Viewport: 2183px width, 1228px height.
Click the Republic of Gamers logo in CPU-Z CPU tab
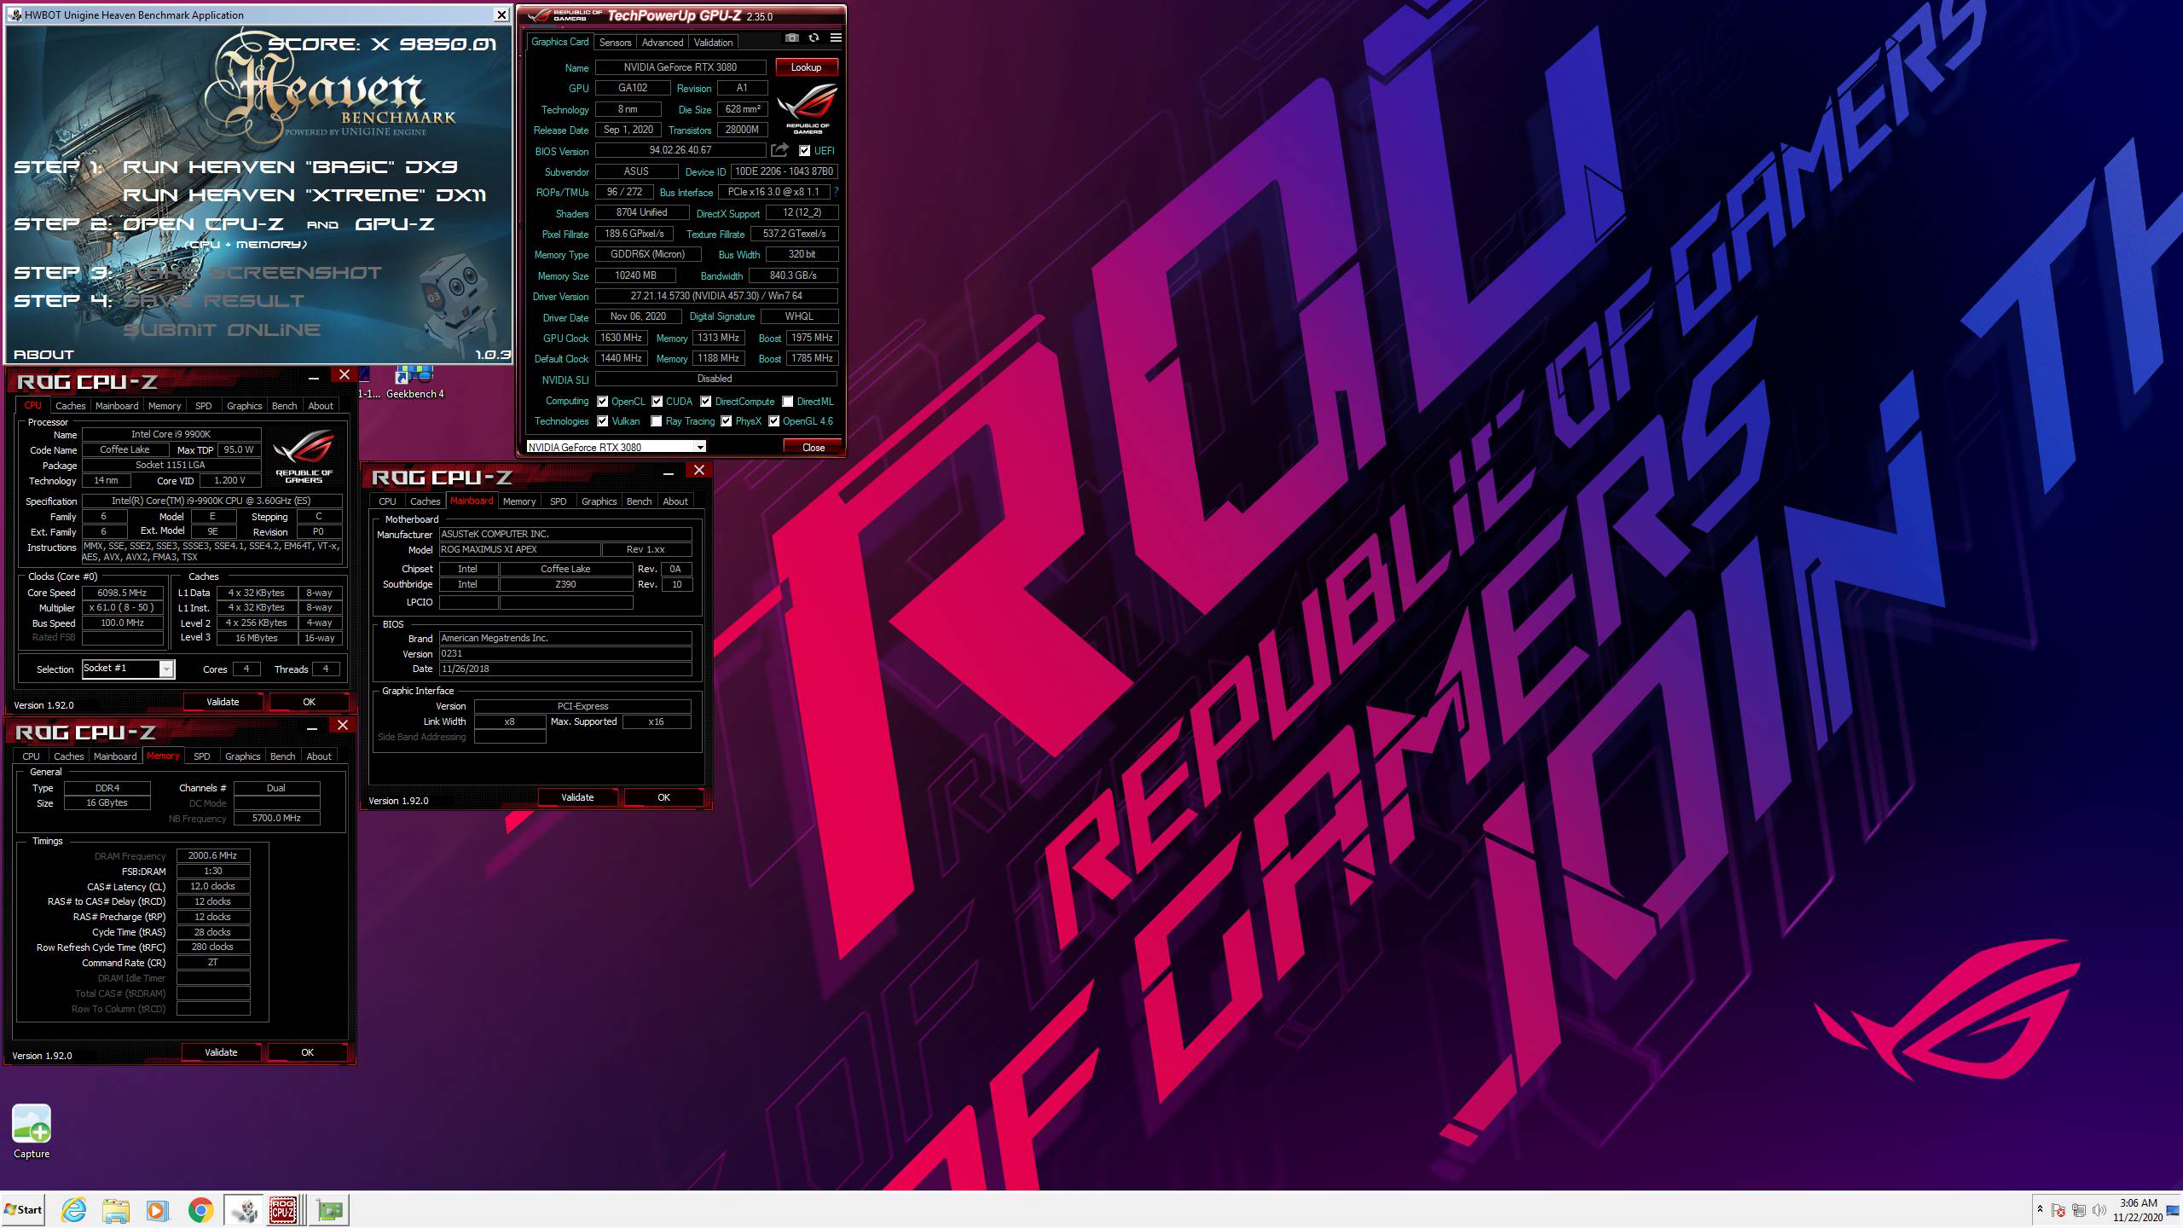304,457
